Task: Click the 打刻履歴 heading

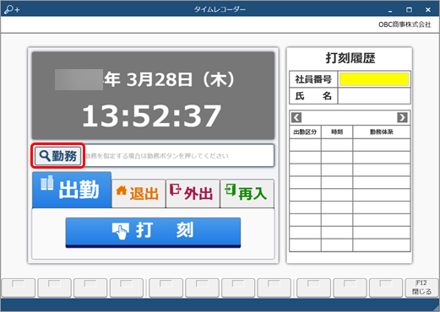Action: point(350,58)
